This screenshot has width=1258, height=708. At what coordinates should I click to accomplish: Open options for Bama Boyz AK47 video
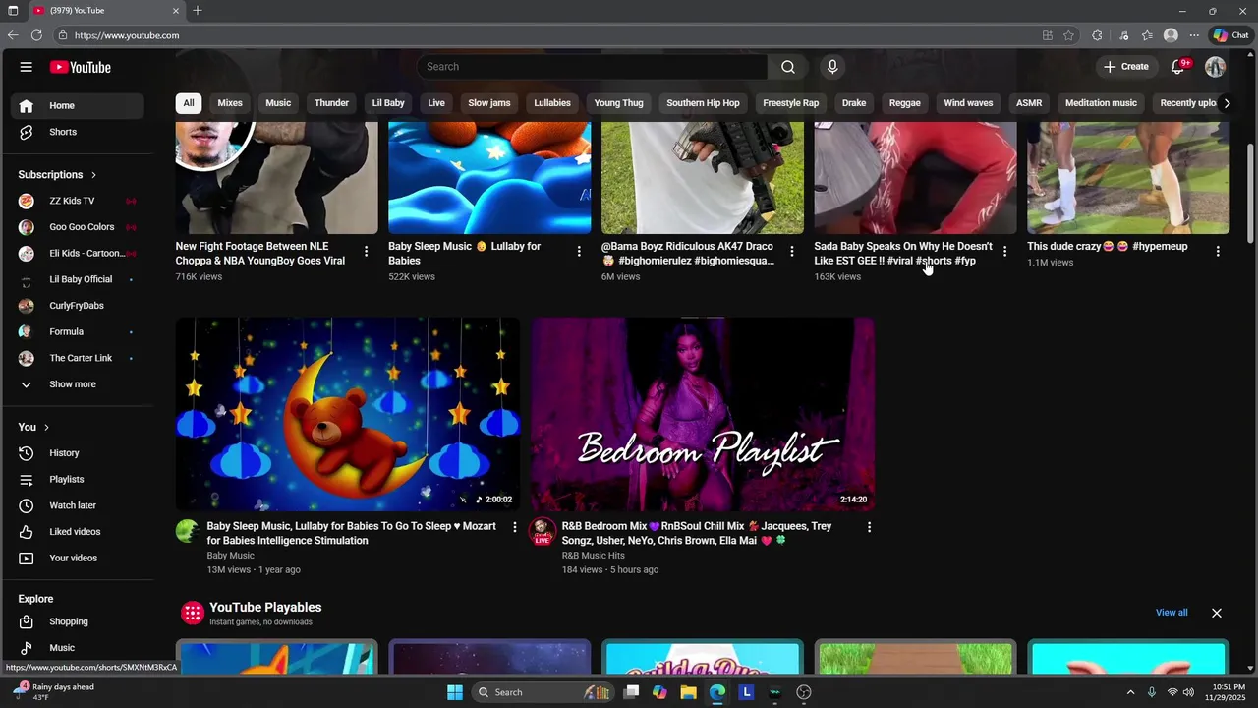(792, 252)
